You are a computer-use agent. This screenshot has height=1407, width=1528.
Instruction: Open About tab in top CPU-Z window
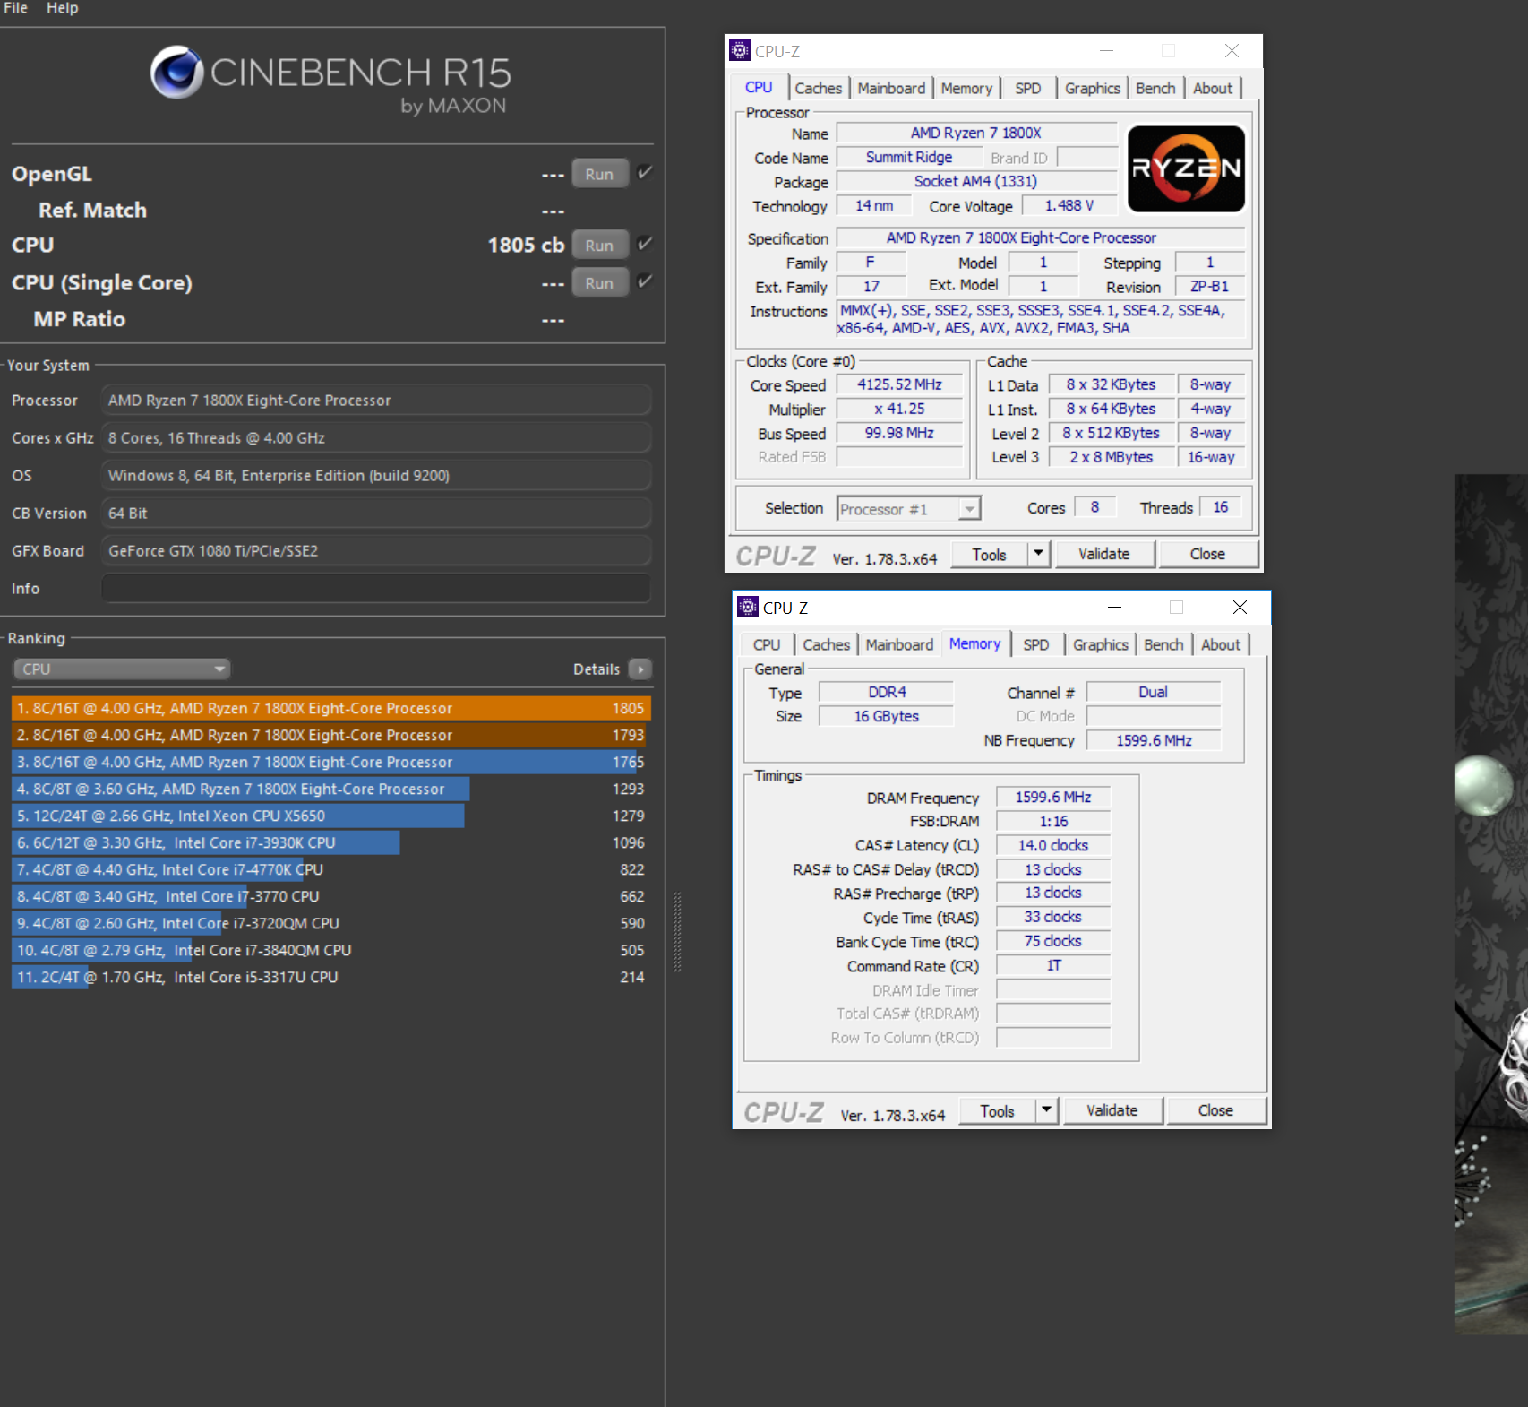1213,88
